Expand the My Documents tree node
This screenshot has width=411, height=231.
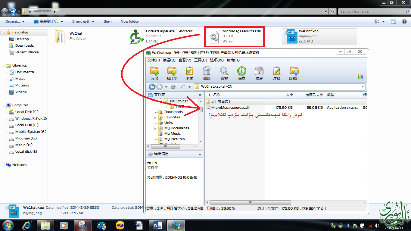pos(156,128)
